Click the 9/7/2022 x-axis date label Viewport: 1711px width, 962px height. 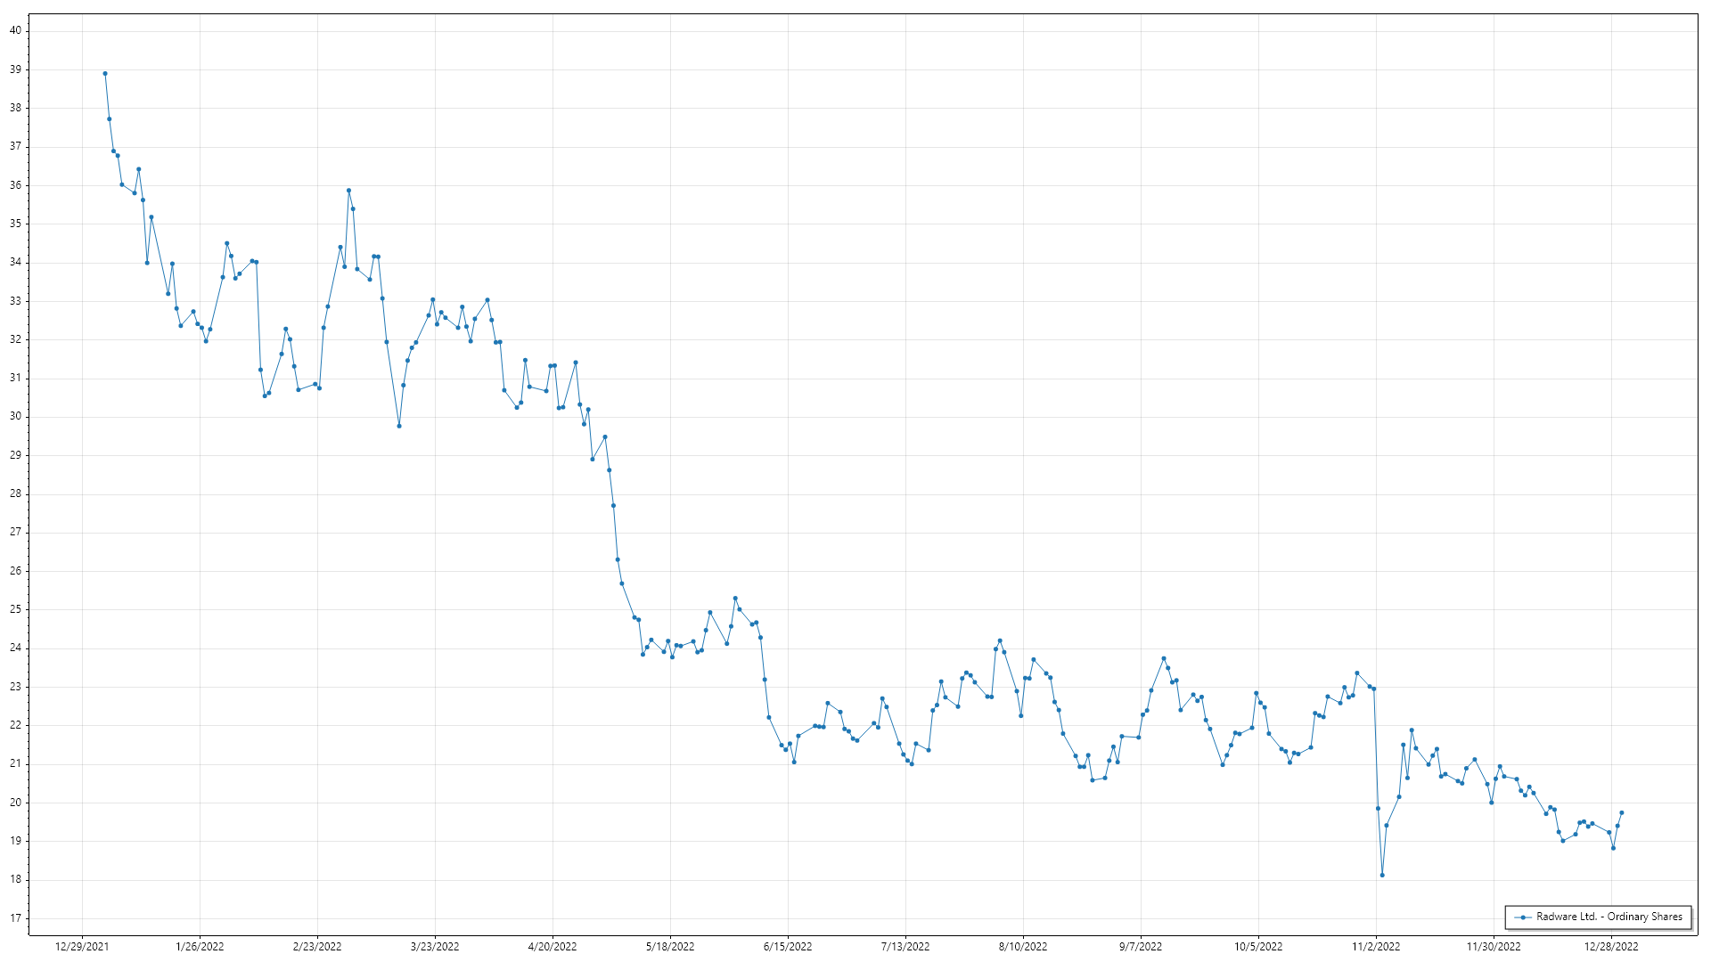pyautogui.click(x=1141, y=947)
